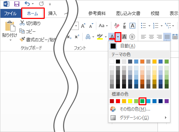Click the Font Color A icon
This screenshot has height=132, width=179.
(112, 37)
